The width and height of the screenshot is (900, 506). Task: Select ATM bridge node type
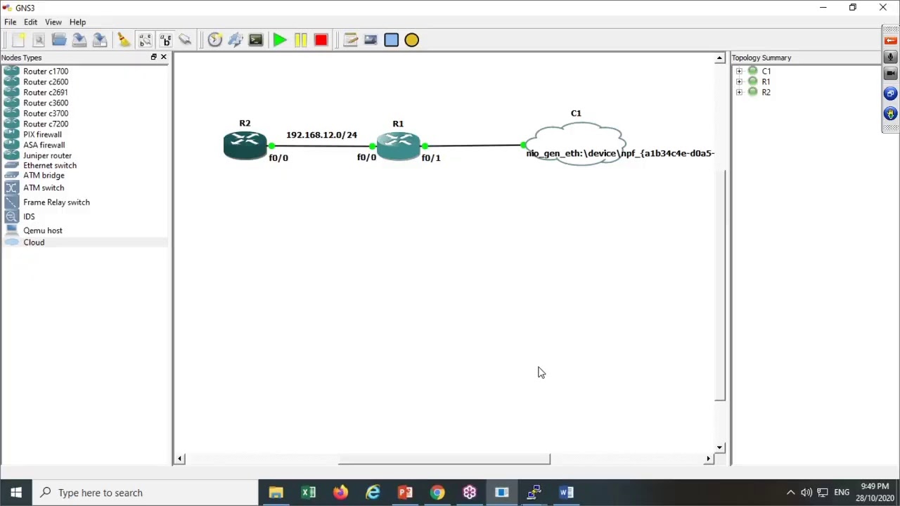[44, 175]
